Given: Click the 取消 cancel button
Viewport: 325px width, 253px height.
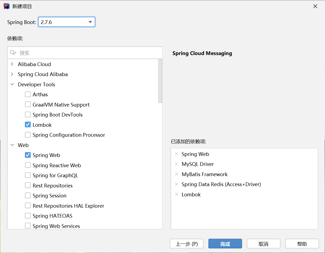Looking at the screenshot, I should (263, 244).
